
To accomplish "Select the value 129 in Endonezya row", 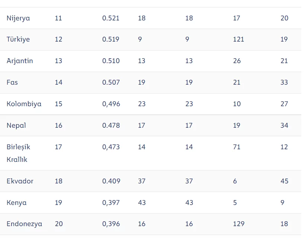I will click(239, 224).
